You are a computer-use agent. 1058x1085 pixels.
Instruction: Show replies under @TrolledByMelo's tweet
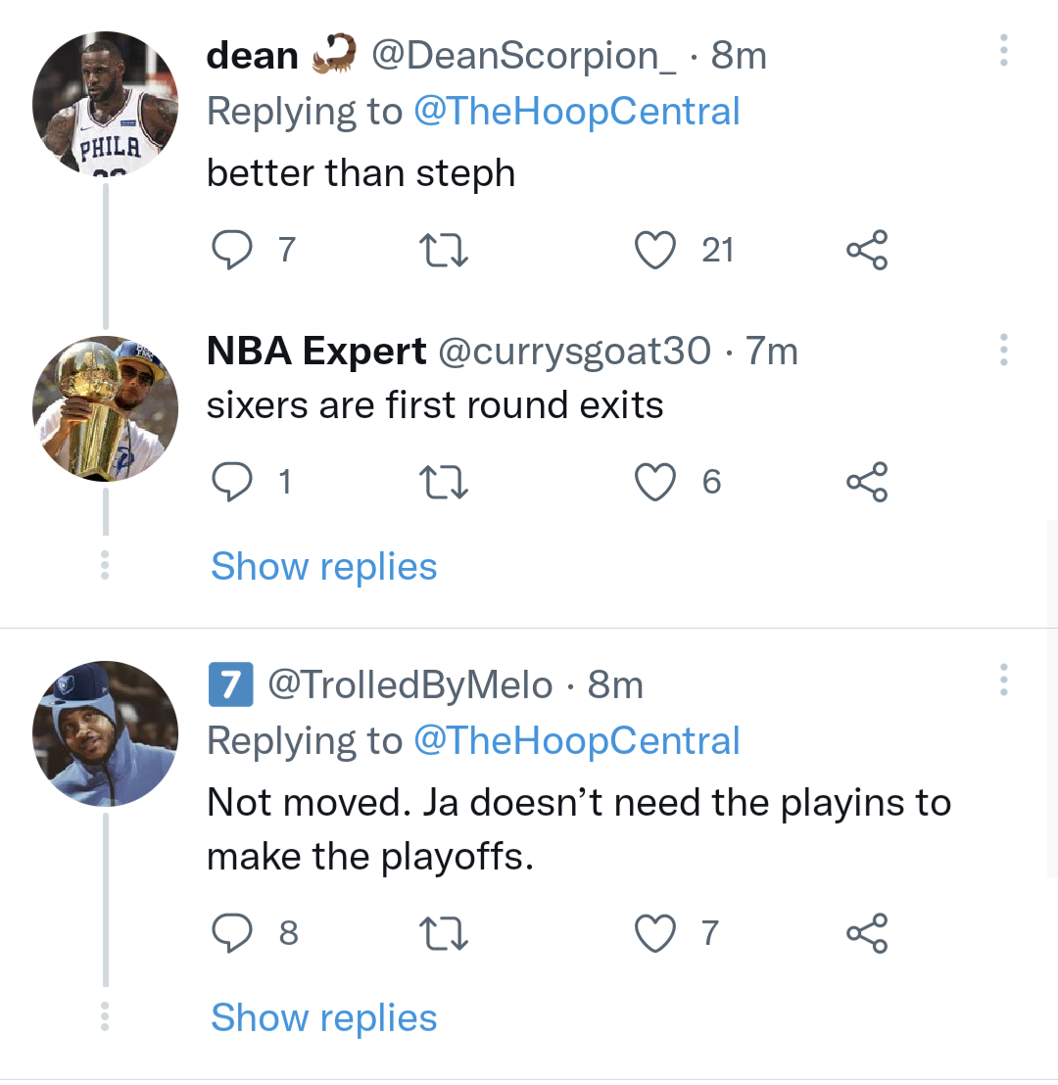[x=323, y=1017]
